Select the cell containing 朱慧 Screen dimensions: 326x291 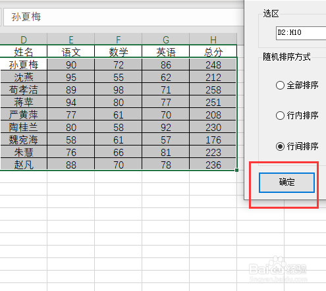(24, 152)
